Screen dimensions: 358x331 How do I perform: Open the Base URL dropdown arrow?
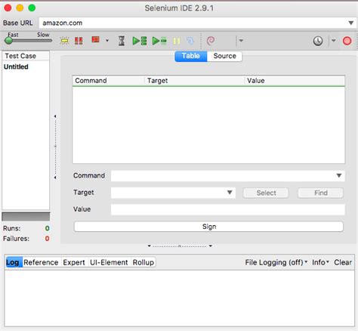pos(351,23)
